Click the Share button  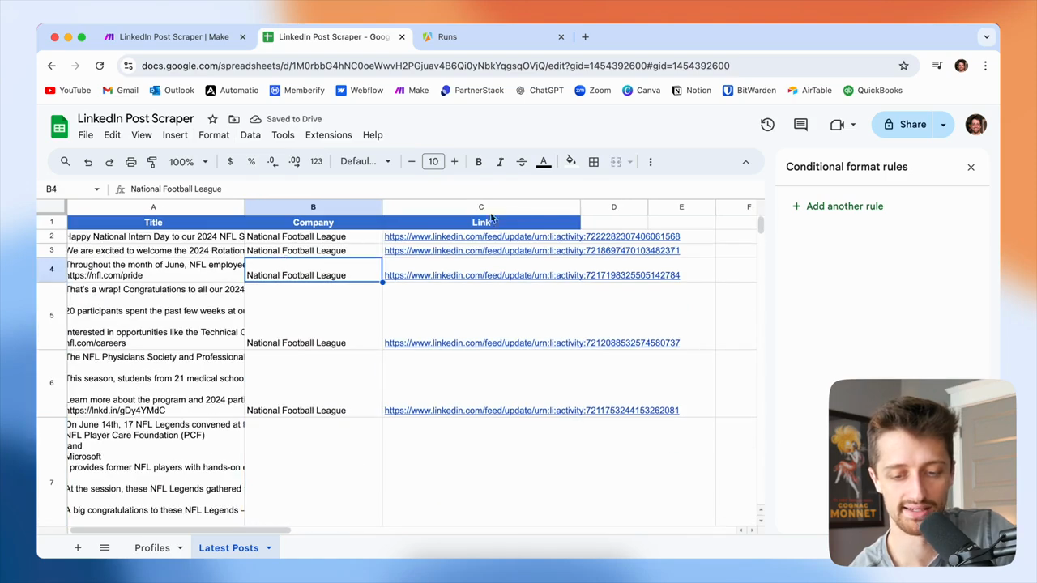904,125
